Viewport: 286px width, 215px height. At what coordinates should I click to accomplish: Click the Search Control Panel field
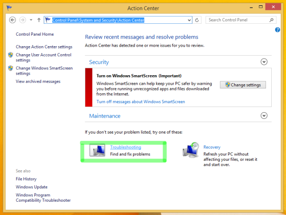241,20
